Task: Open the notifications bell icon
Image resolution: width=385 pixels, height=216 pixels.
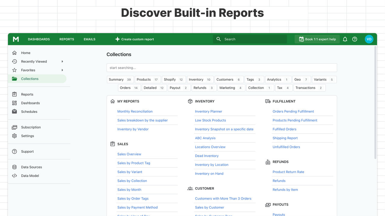Action: [345, 39]
